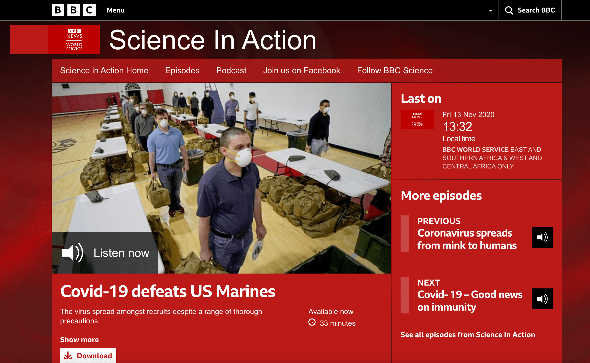590x363 pixels.
Task: Open the Science In Action title
Action: pyautogui.click(x=213, y=40)
